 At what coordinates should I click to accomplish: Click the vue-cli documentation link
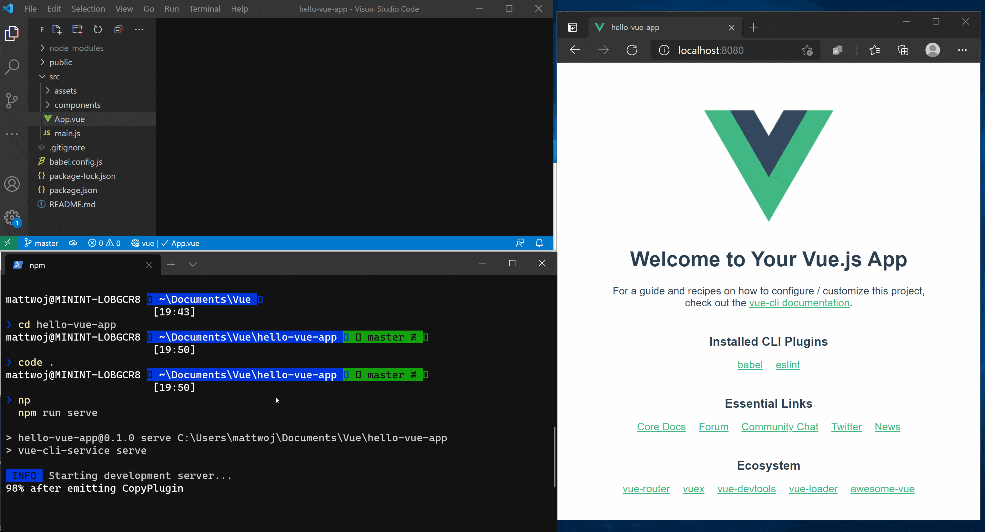799,303
